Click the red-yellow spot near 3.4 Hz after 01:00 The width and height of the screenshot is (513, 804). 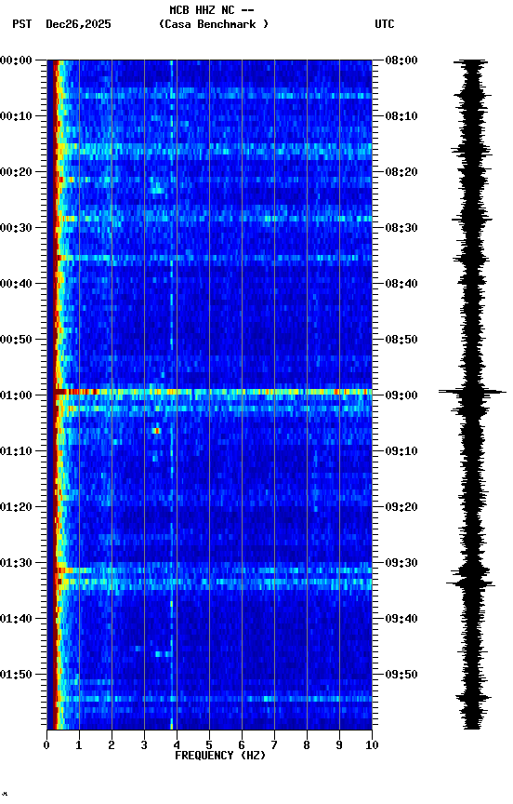point(157,431)
